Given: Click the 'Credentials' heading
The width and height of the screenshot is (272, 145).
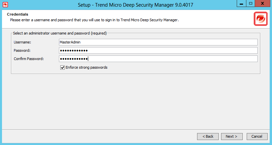Looking at the screenshot, I should (x=18, y=14).
